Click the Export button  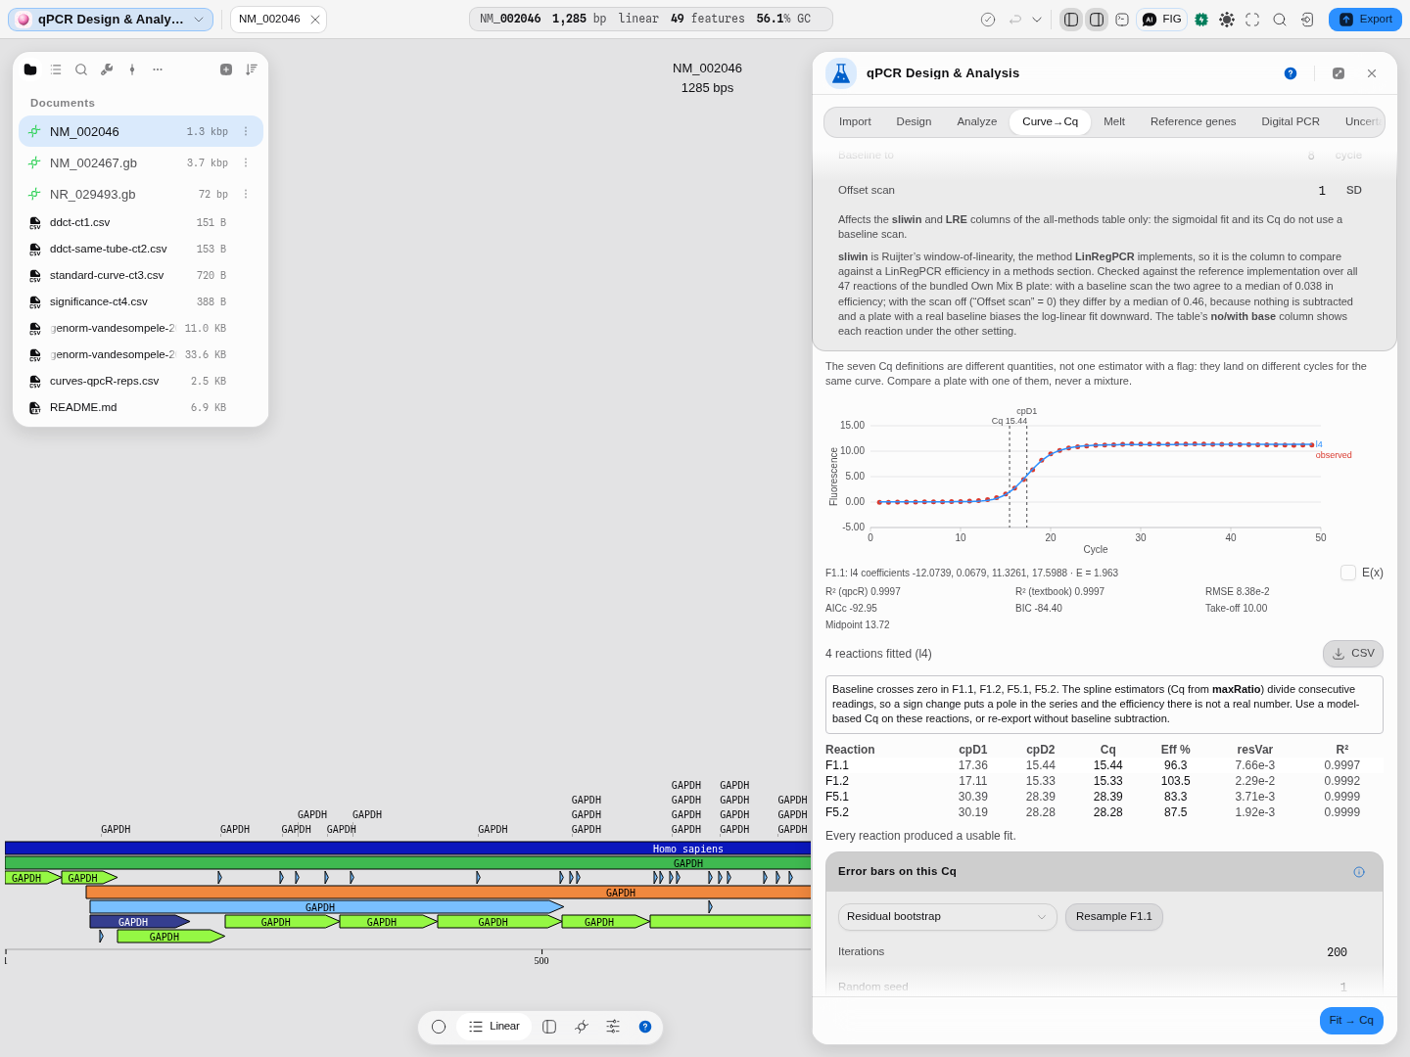[1365, 20]
